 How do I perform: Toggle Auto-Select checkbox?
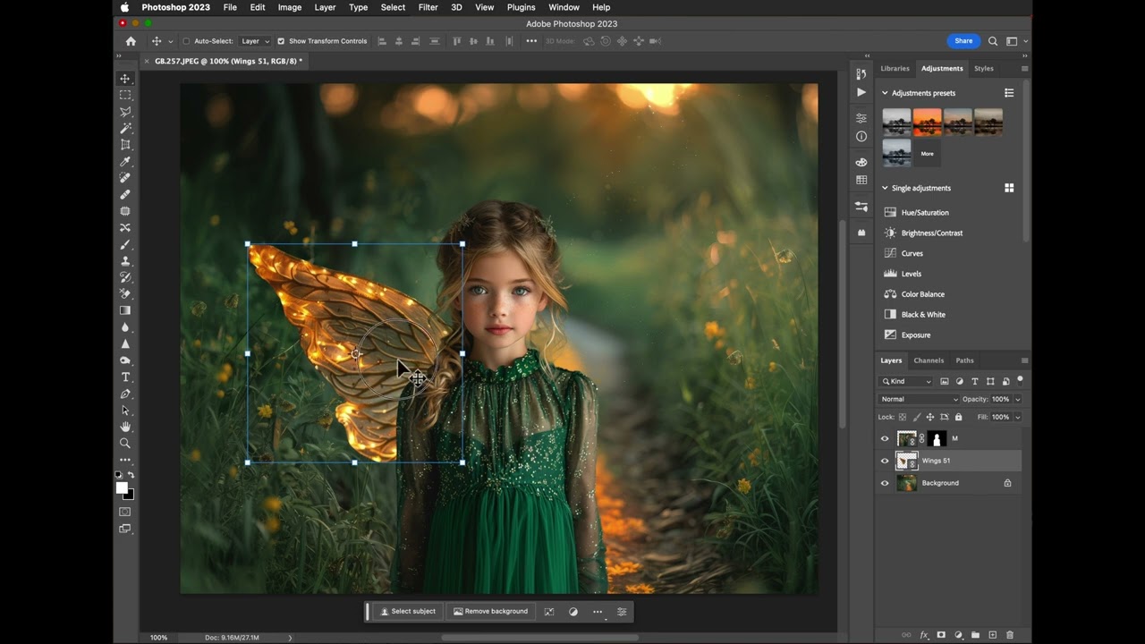[x=186, y=41]
